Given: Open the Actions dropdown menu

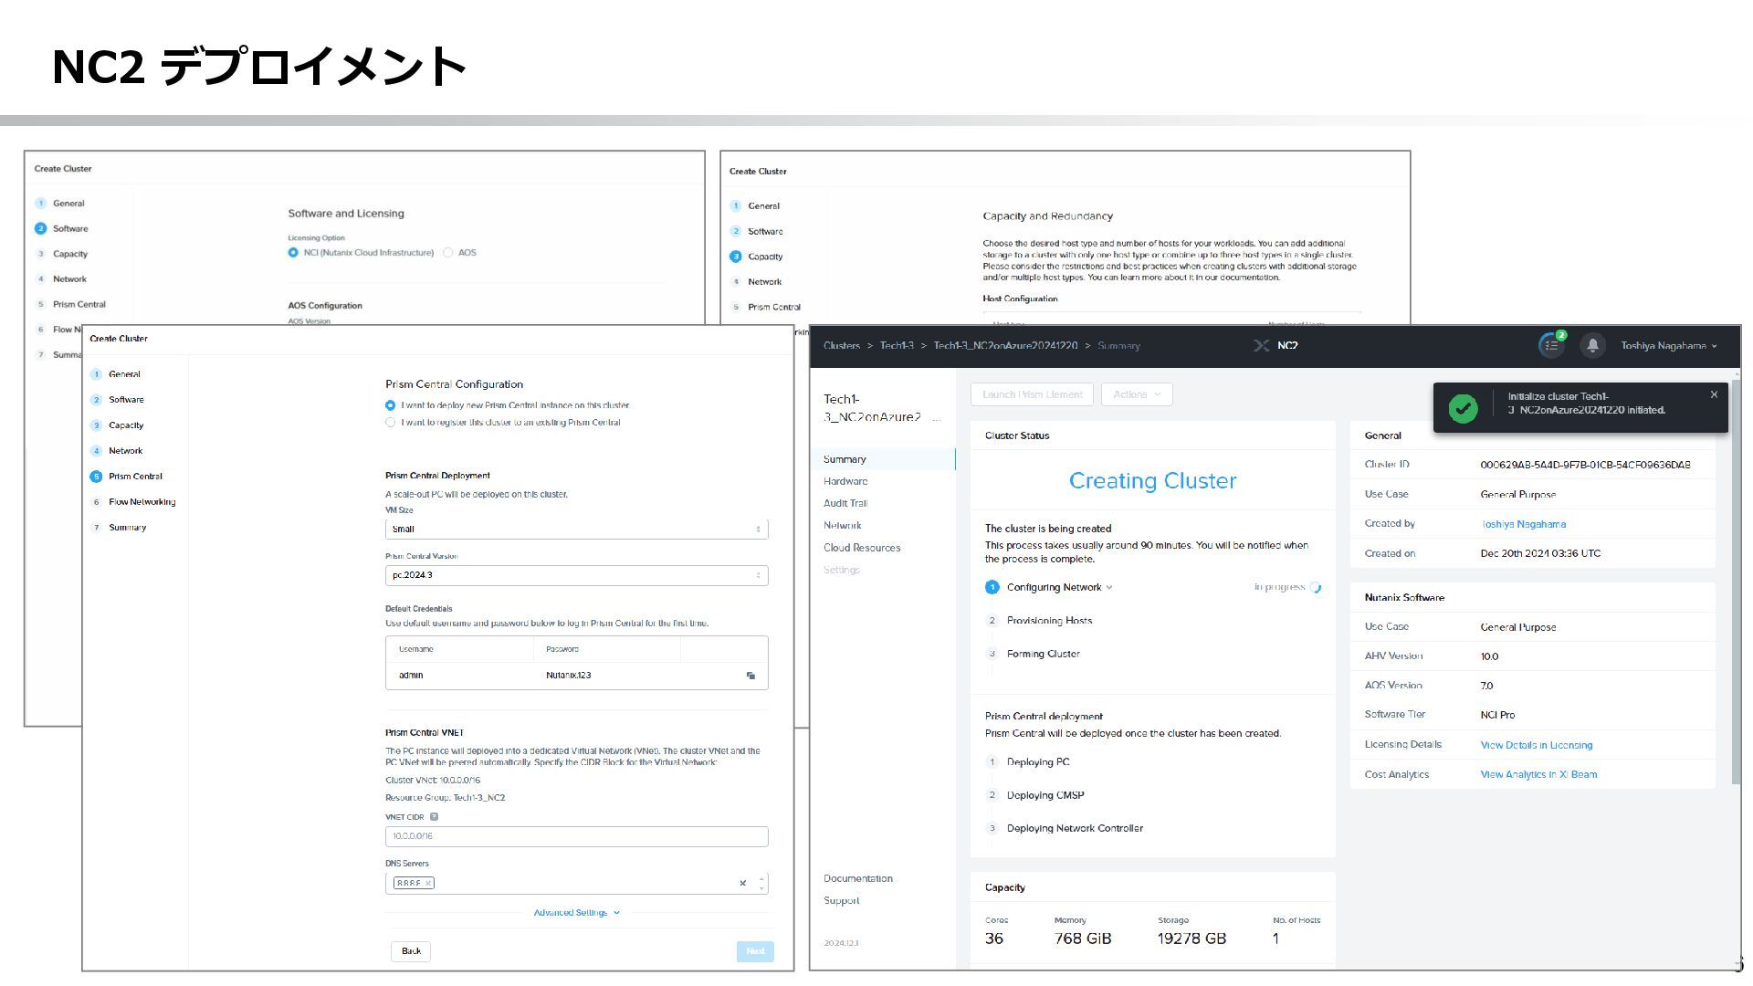Looking at the screenshot, I should pos(1137,394).
